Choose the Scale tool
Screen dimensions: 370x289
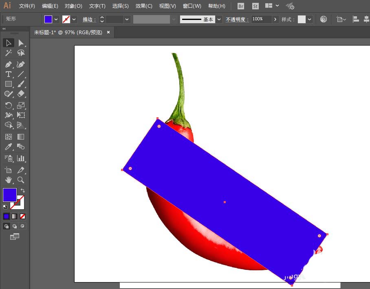click(21, 105)
